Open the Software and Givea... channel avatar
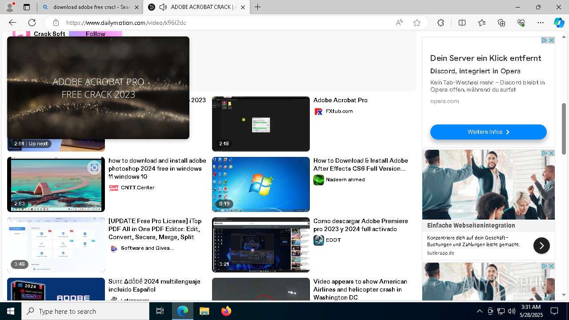Viewport: 569px width, 320px height. click(114, 248)
